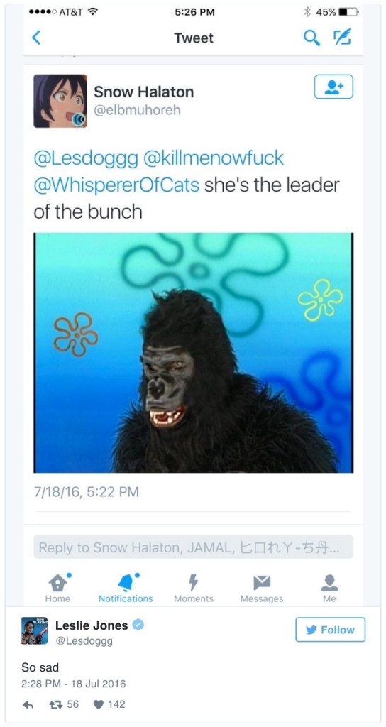Screen dimensions: 386x727
Task: Tap the back chevron arrow
Action: (x=36, y=38)
